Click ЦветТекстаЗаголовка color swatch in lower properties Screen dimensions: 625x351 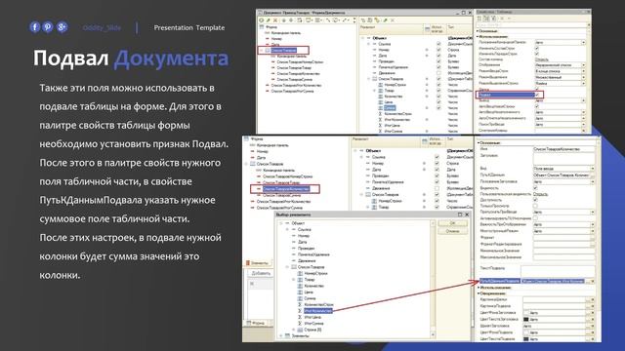pos(526,319)
